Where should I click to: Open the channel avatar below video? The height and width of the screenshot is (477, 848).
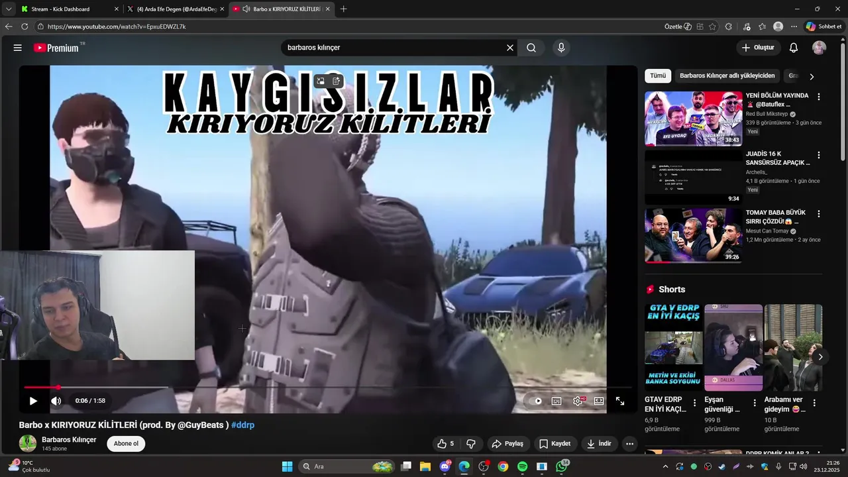28,443
